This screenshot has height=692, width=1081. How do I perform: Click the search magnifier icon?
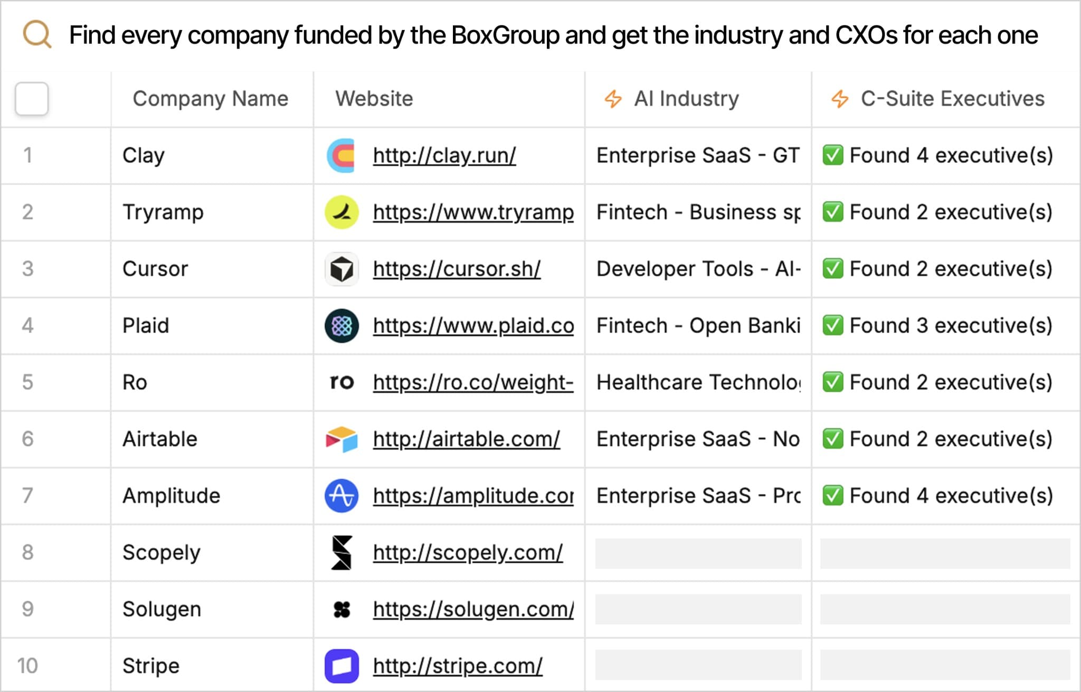coord(36,34)
